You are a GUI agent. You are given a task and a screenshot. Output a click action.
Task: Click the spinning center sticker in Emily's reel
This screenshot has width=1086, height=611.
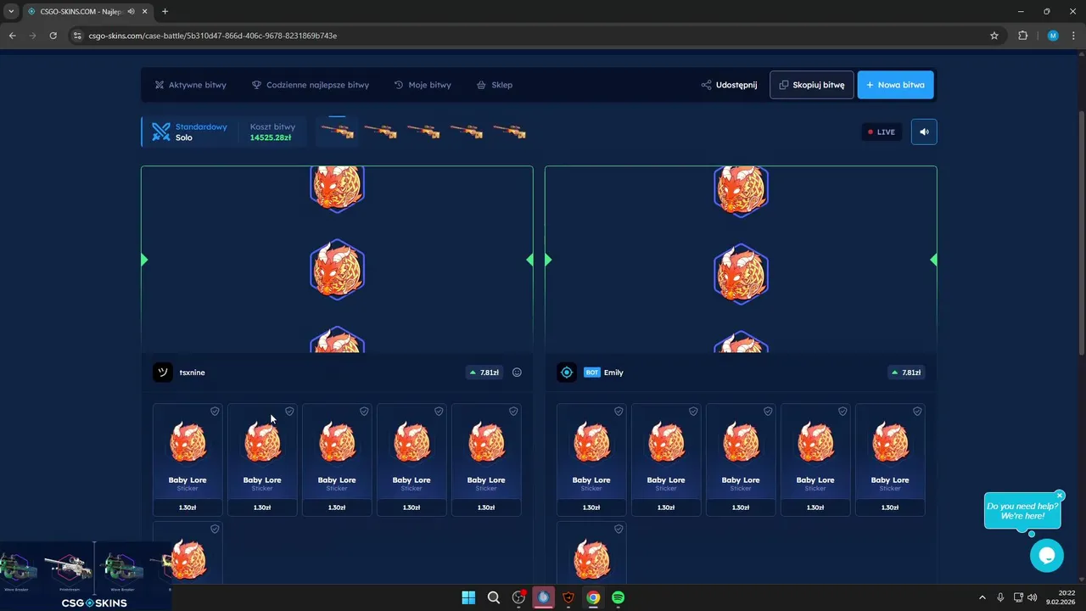pos(741,273)
